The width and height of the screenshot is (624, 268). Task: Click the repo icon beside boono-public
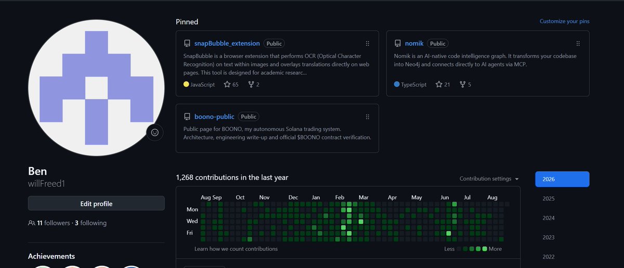(x=187, y=117)
